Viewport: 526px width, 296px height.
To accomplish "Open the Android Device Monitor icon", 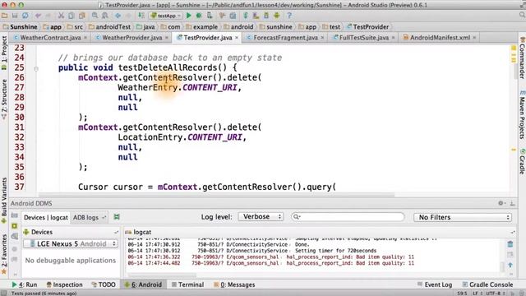I will [x=277, y=16].
